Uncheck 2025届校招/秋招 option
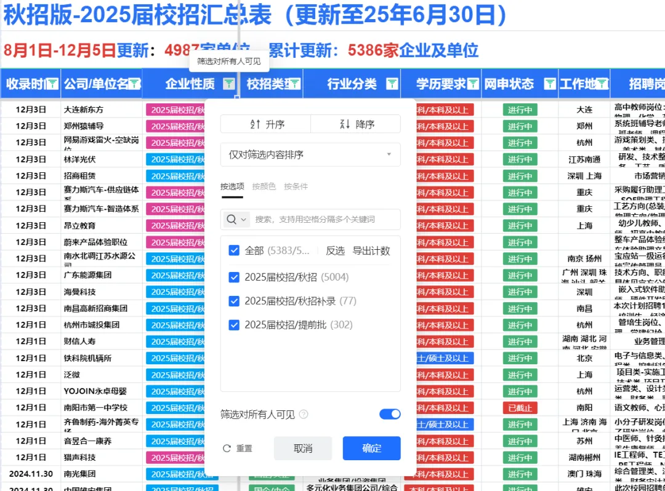 click(234, 277)
